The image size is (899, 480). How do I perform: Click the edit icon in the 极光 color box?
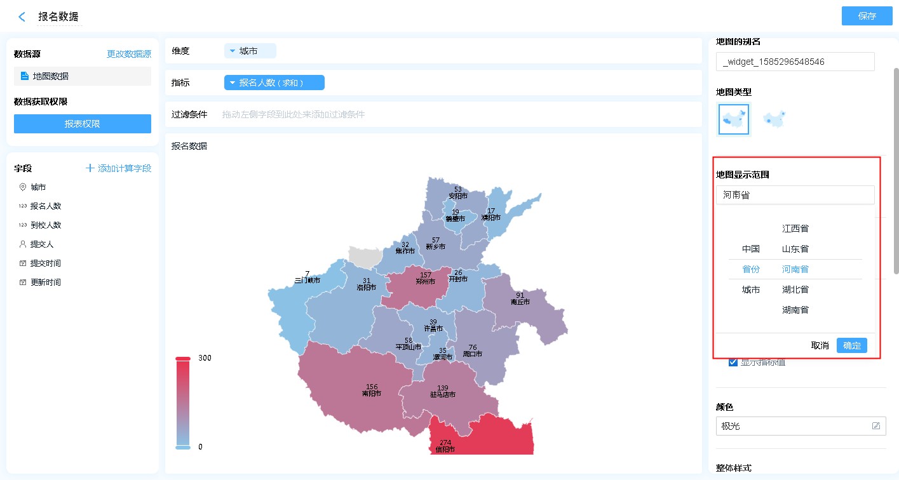(876, 426)
